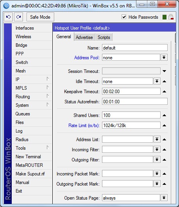Collapse the Keepalive Timeout field
The width and height of the screenshot is (179, 207).
164,91
